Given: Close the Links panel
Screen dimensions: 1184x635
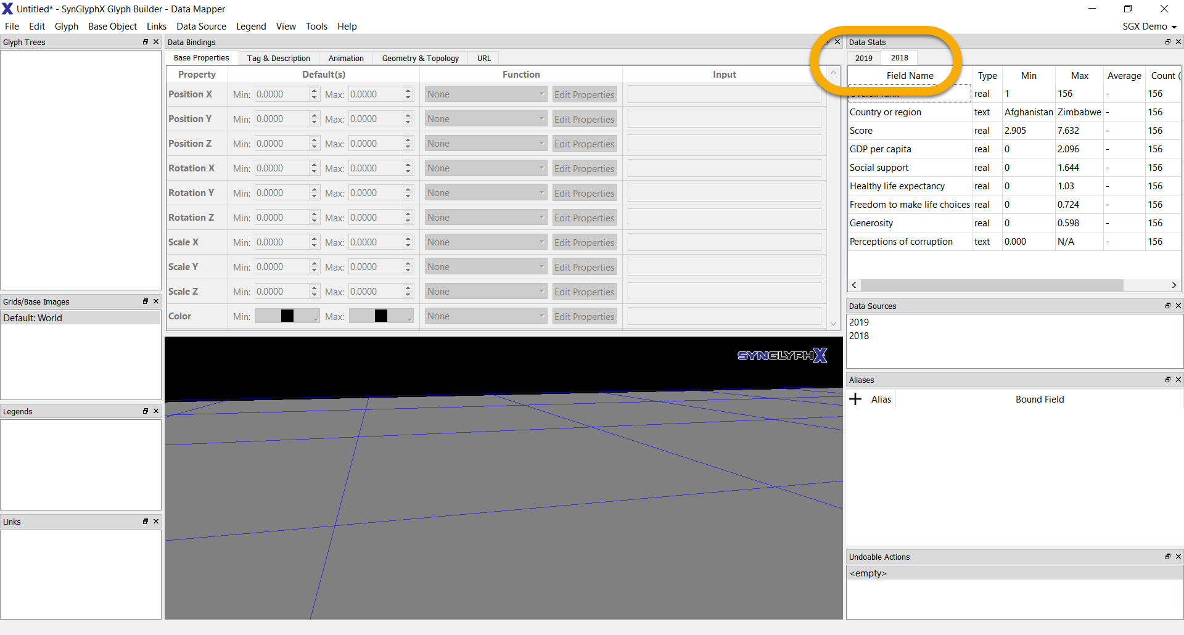Looking at the screenshot, I should 156,522.
